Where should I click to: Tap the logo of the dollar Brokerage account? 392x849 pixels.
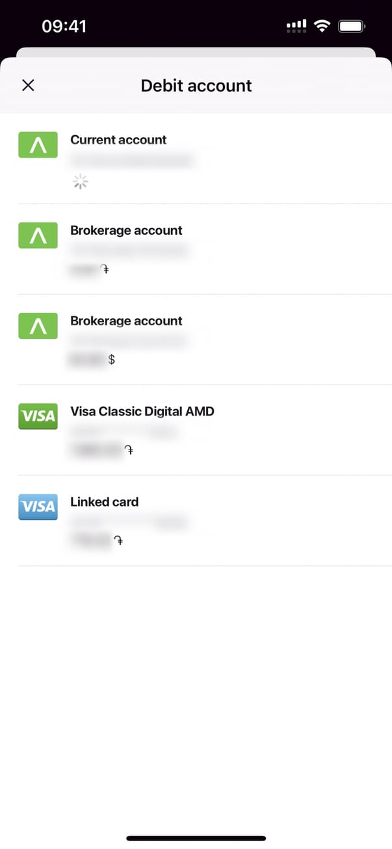[x=38, y=327]
